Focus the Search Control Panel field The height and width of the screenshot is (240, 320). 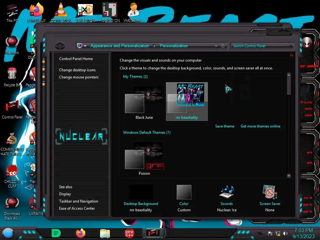click(262, 46)
